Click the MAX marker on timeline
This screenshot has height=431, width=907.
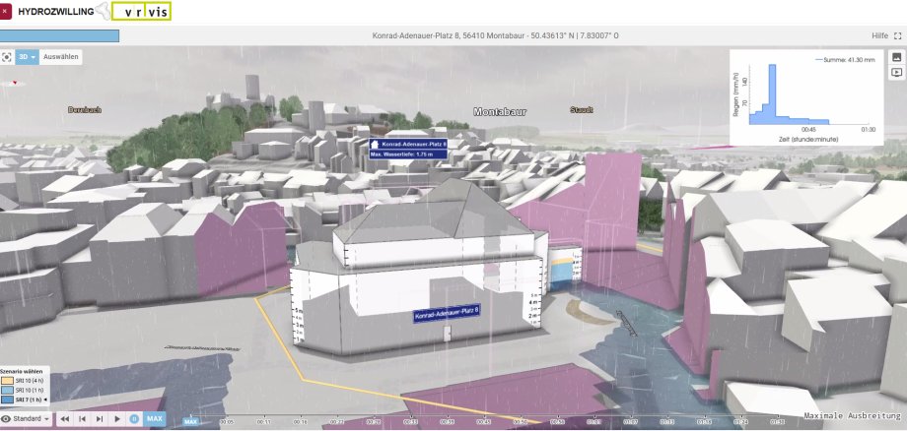point(190,422)
